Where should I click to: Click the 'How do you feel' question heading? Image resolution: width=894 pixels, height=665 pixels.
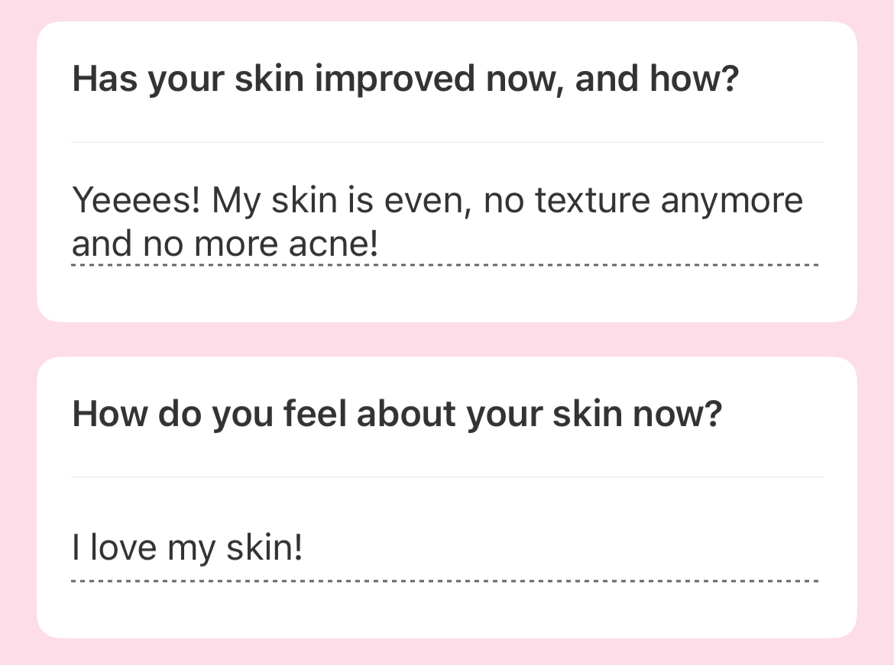397,415
